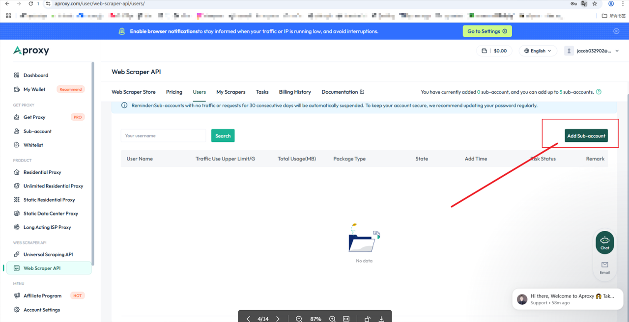Click the sidebar vertical scrollbar
Viewport: 629px width, 322px height.
pos(93,164)
